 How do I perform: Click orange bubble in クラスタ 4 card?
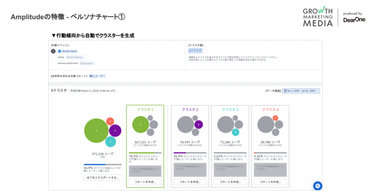[x=275, y=118]
